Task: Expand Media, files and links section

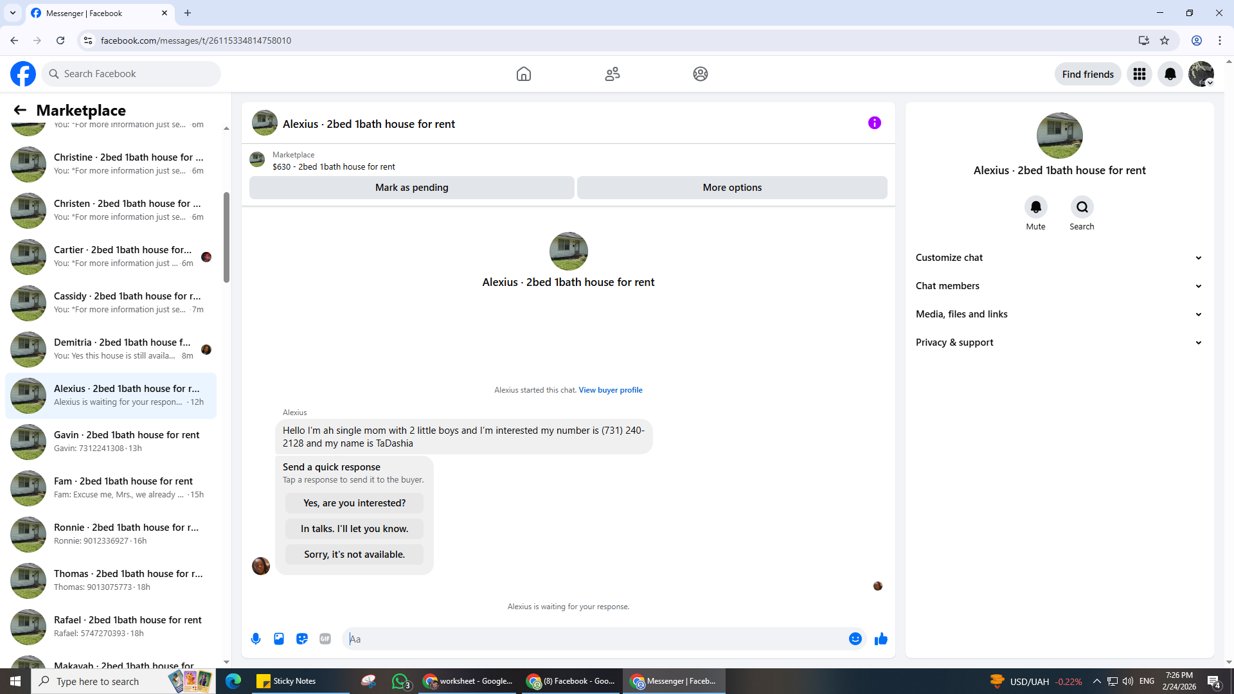Action: pyautogui.click(x=1059, y=314)
